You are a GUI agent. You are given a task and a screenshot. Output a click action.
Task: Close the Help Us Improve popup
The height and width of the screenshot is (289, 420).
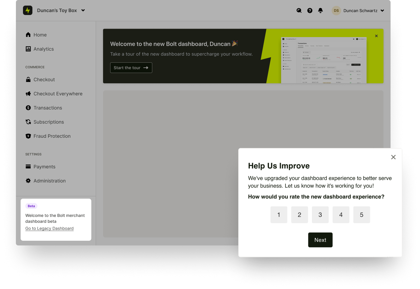393,157
